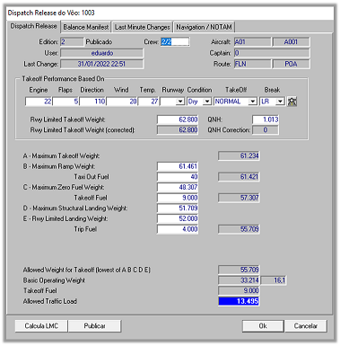Open the Last Minute Changes tab
The image size is (340, 346).
coord(143,27)
